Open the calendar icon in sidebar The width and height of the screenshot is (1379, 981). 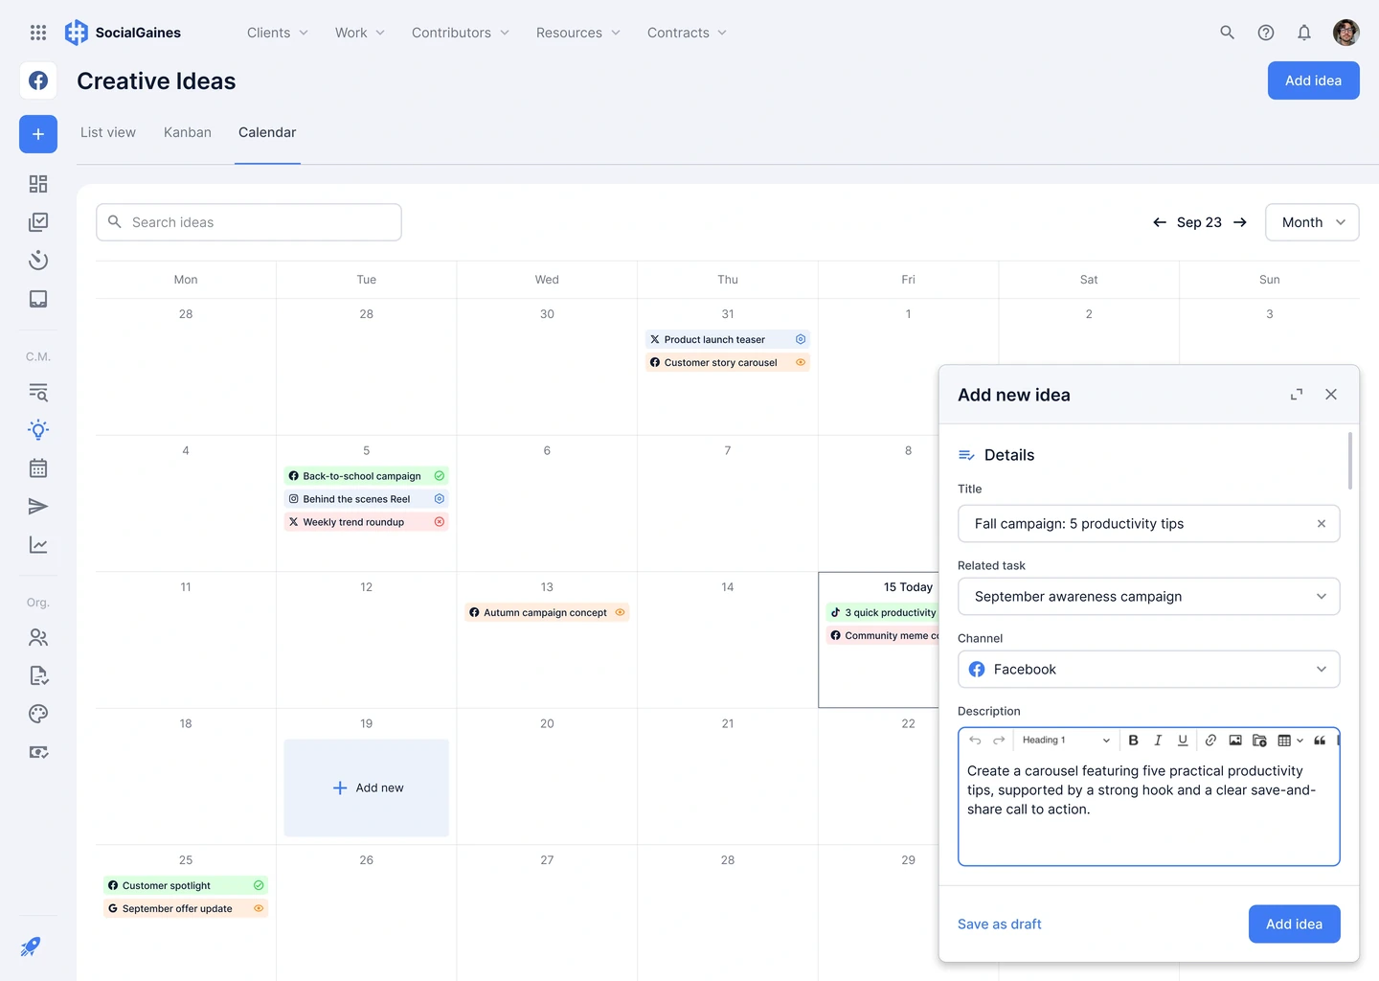tap(38, 468)
